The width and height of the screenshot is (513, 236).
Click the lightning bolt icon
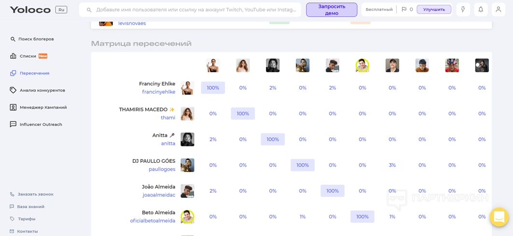coord(463,10)
